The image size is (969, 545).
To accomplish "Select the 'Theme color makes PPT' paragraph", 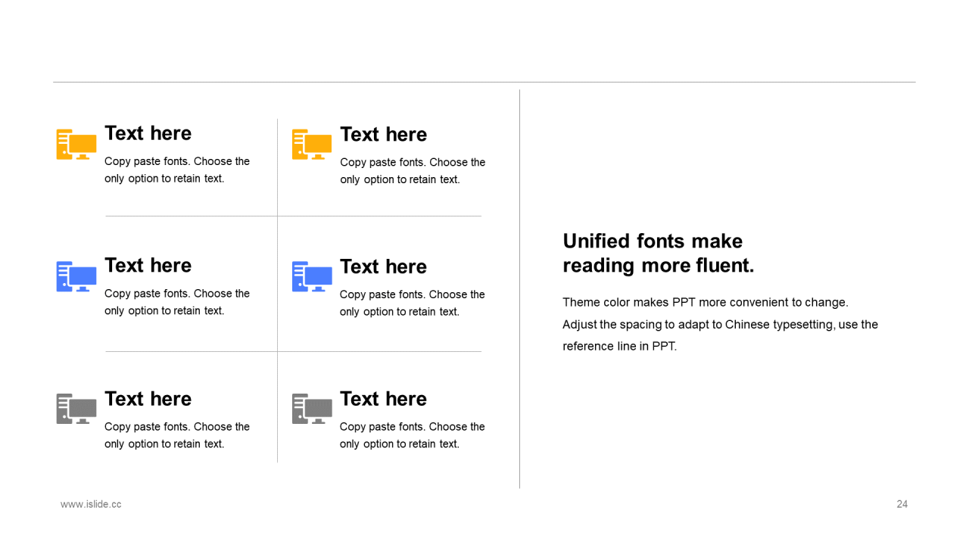I will pyautogui.click(x=720, y=324).
